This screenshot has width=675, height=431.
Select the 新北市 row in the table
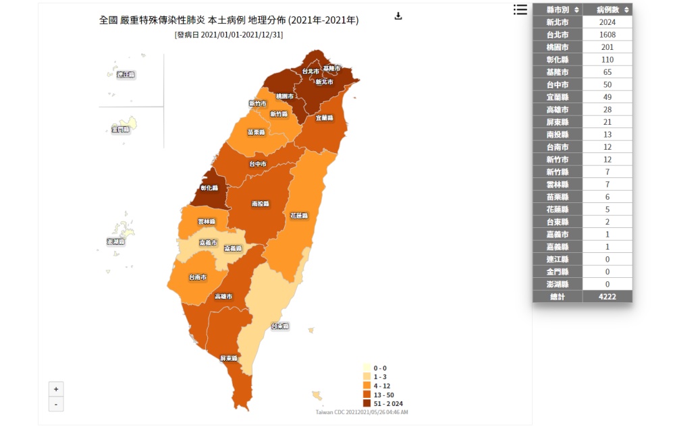point(582,22)
